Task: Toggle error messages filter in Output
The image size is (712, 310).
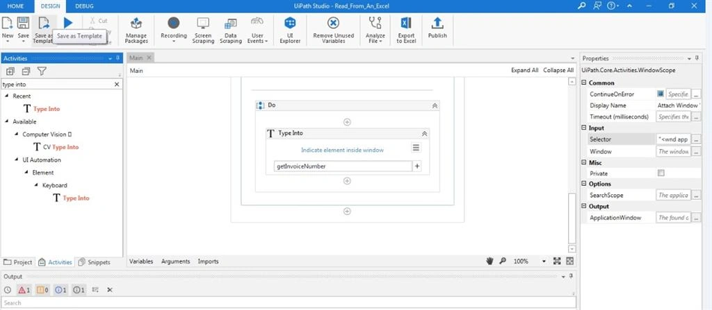Action: click(x=24, y=290)
